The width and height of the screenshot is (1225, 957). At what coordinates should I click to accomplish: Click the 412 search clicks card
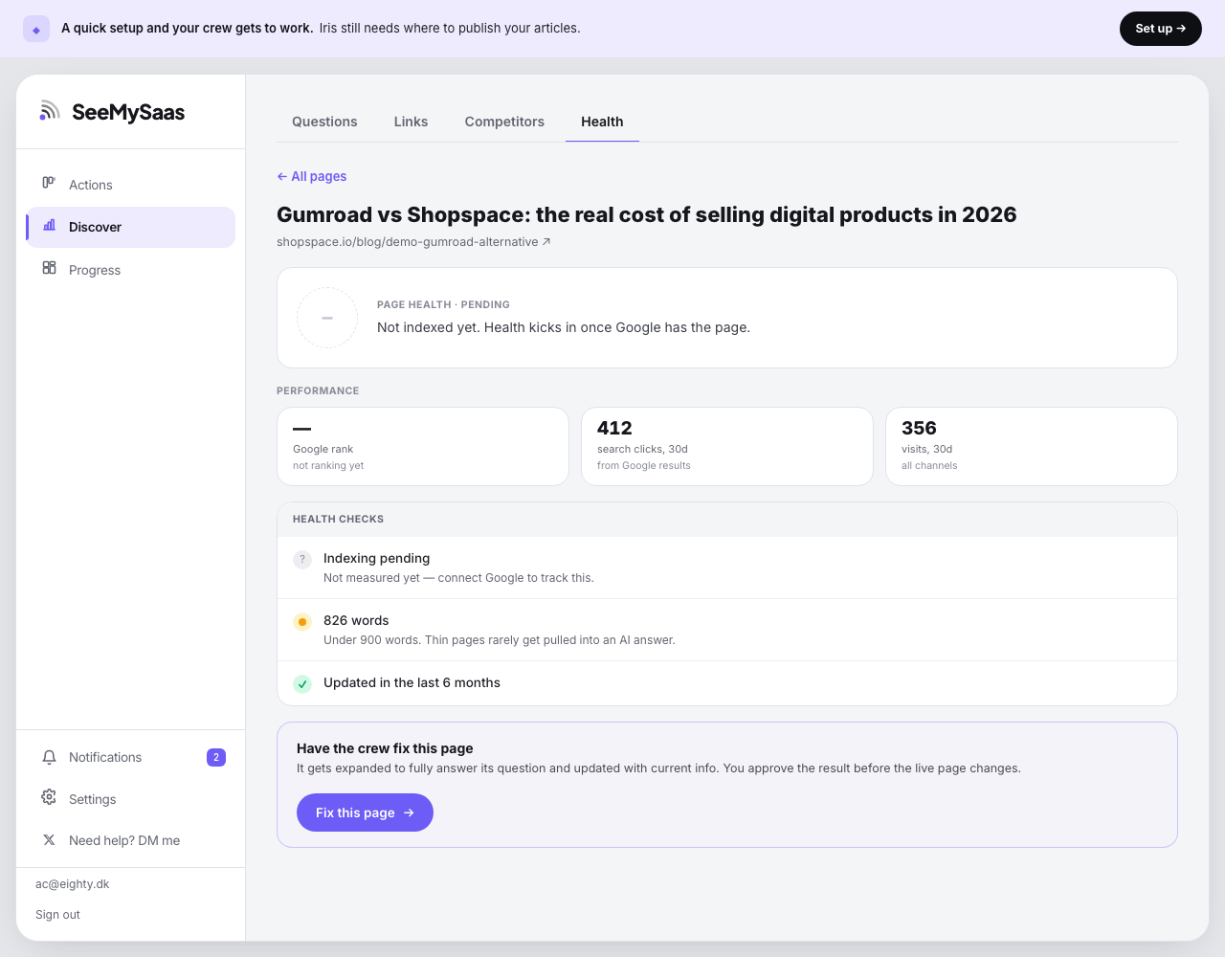(727, 447)
